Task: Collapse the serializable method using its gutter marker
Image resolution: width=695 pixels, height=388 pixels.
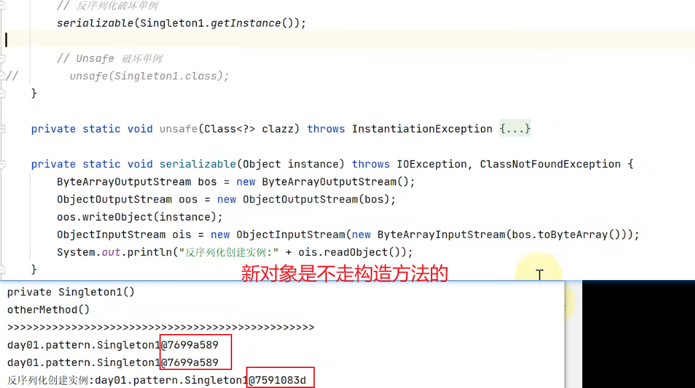Action: (2, 164)
